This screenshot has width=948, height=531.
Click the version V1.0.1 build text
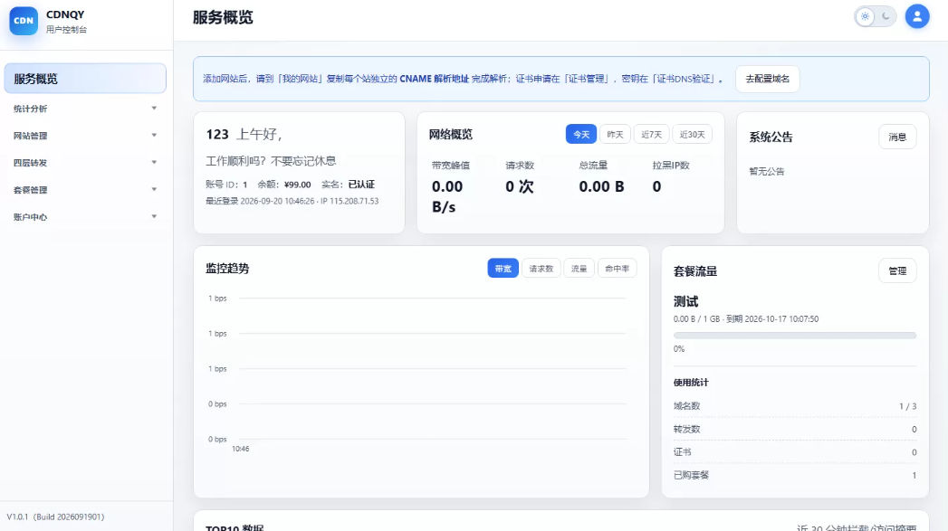tap(55, 517)
